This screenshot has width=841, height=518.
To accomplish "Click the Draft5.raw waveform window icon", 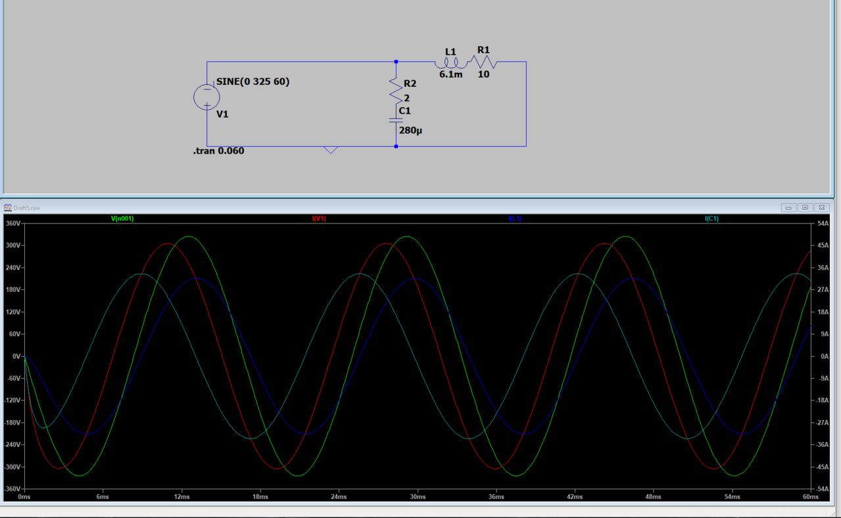I will coord(8,208).
